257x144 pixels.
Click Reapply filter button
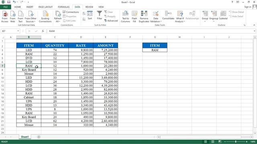tap(110, 16)
